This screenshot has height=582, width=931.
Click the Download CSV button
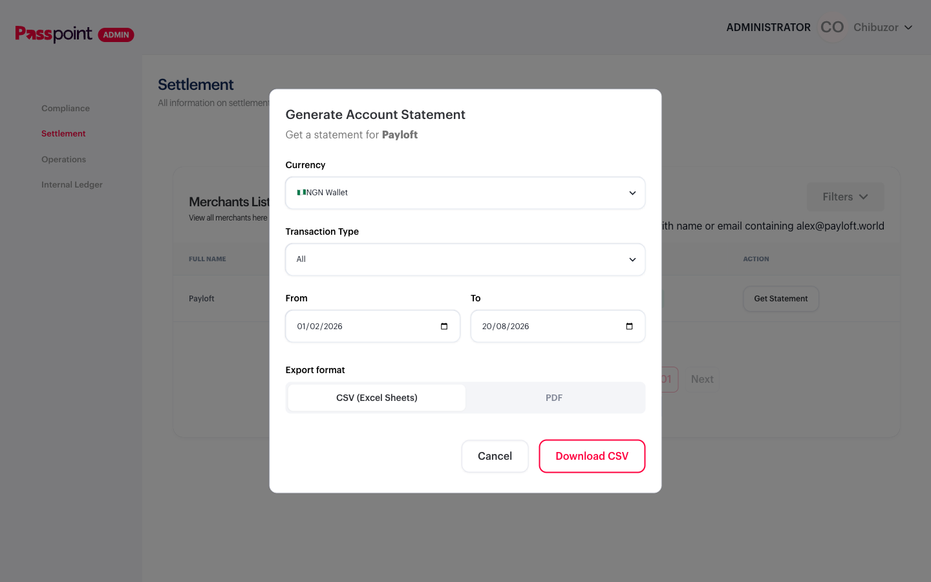tap(592, 457)
